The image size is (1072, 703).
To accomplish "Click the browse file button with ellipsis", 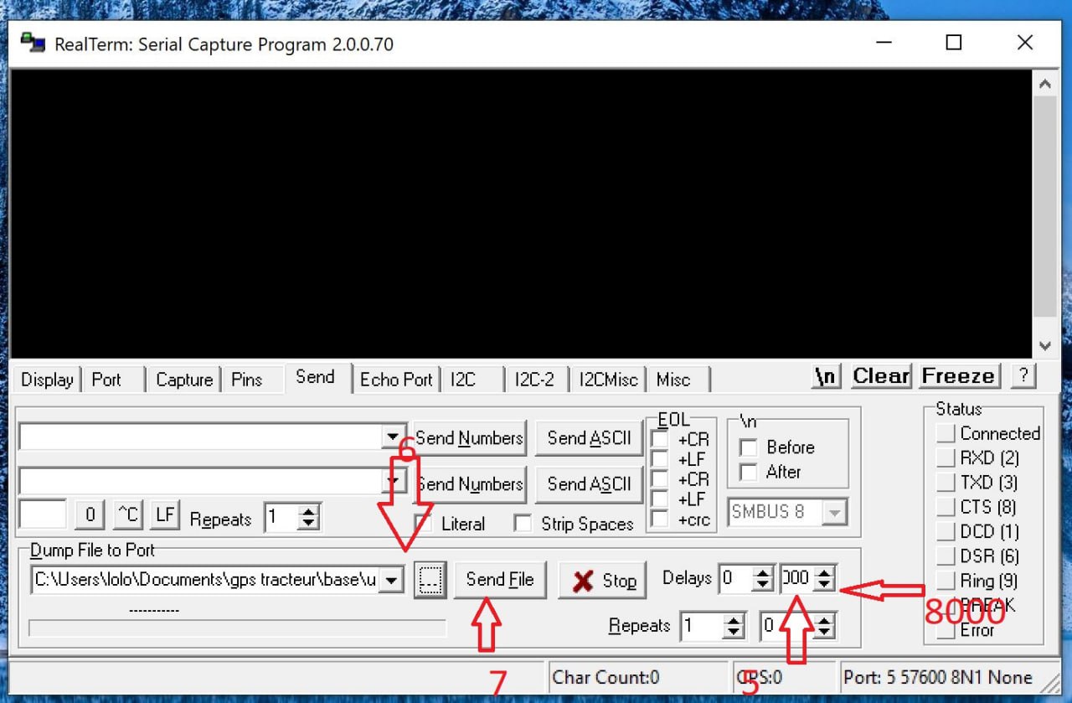I will 430,580.
